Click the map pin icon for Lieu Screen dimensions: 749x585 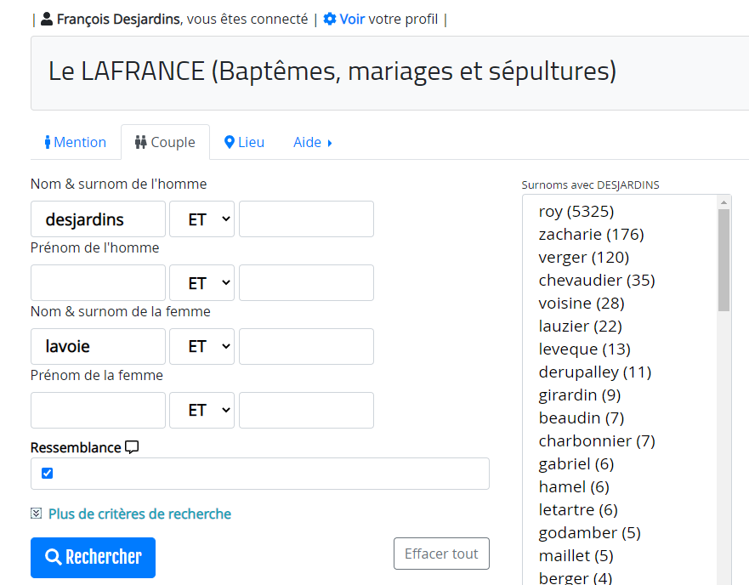coord(230,142)
